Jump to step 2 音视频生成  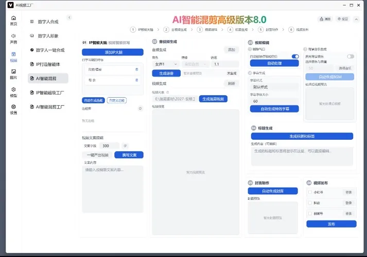coord(176,30)
